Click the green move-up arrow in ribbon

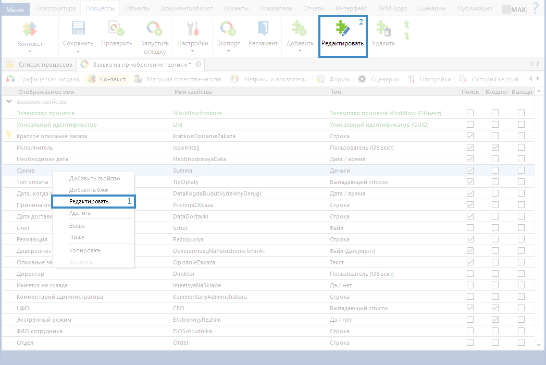point(407,25)
